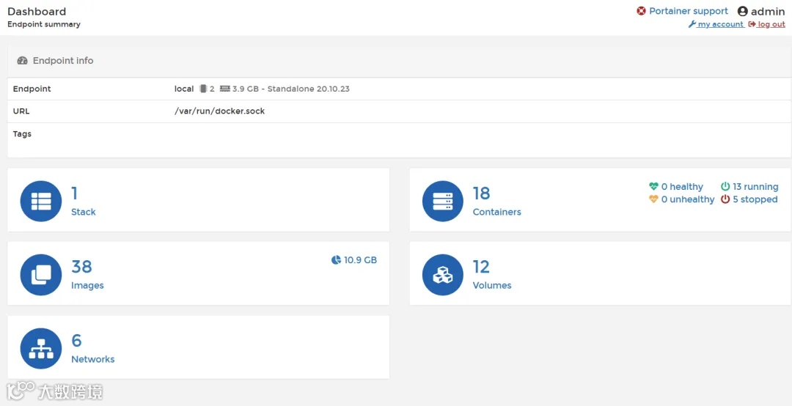Click the endpoint name local
The height and width of the screenshot is (406, 792).
click(x=184, y=89)
